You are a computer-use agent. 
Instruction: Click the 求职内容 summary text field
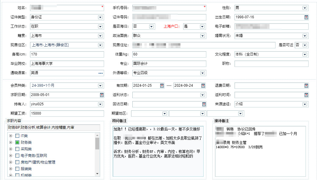coord(54,127)
